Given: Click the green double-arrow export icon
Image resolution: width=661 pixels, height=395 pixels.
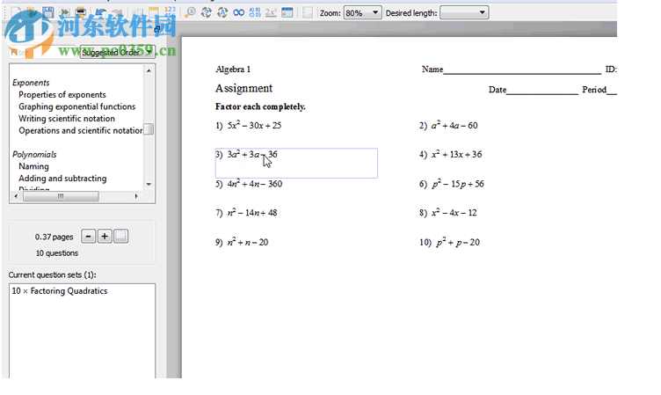Looking at the screenshot, I should [x=64, y=12].
